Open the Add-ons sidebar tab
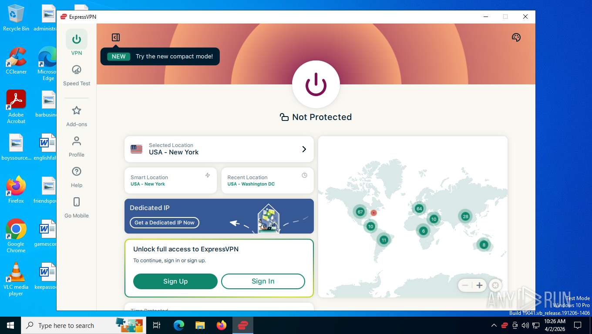The height and width of the screenshot is (334, 592). (77, 116)
